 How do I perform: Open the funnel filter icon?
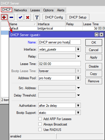click(37, 17)
